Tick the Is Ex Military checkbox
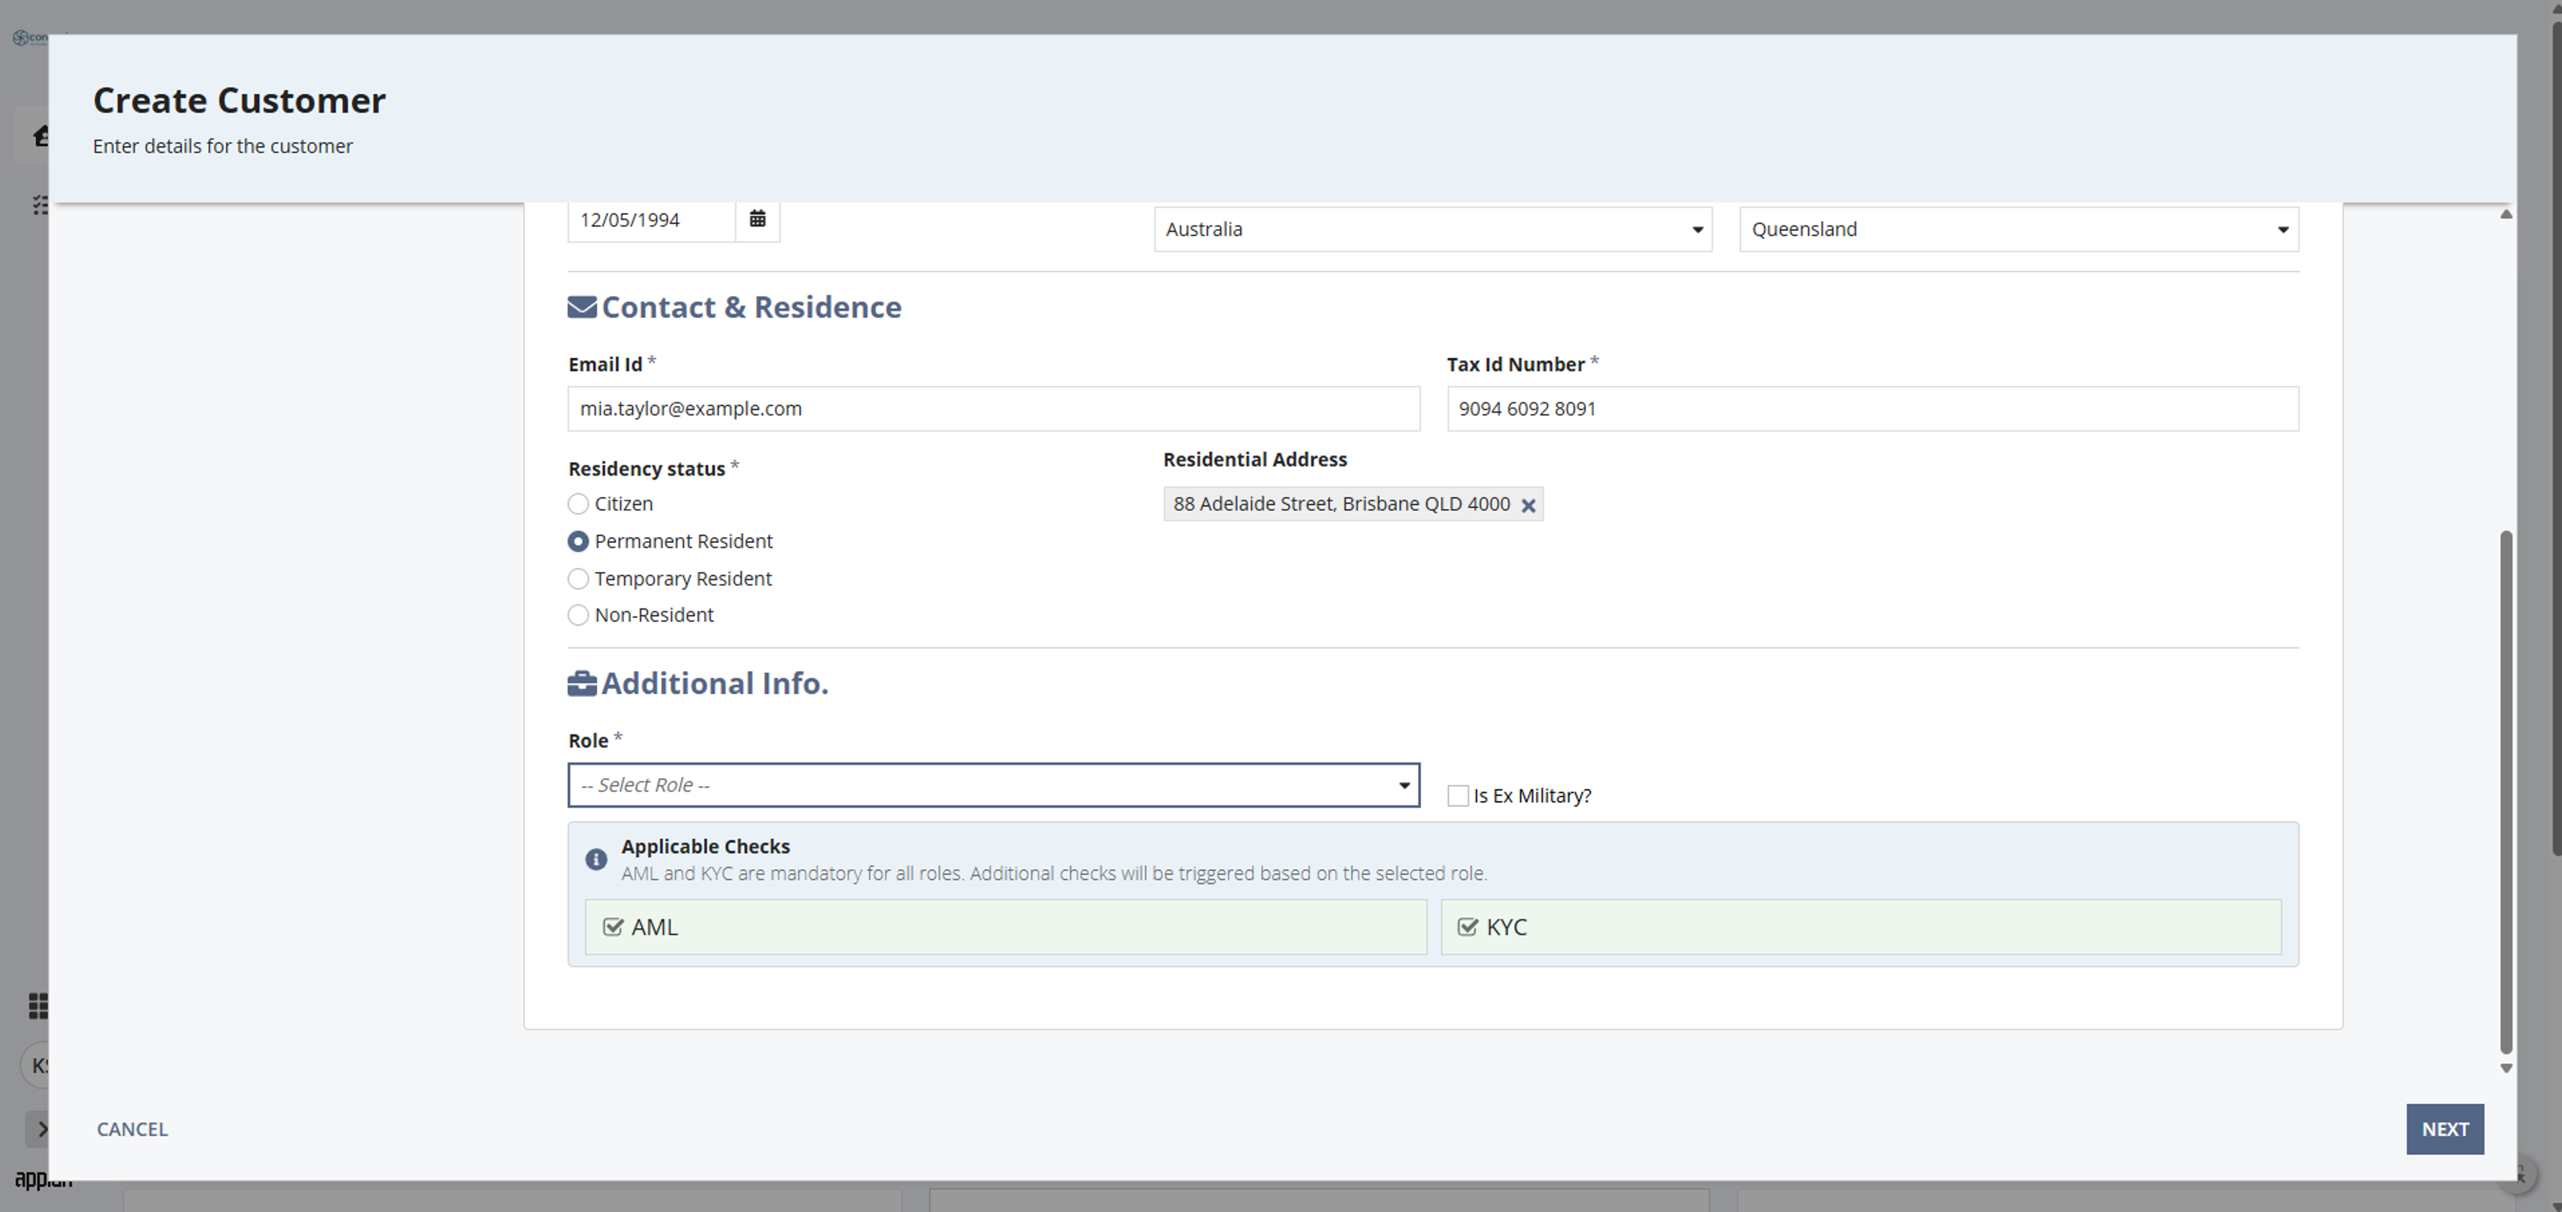This screenshot has height=1212, width=2562. pyautogui.click(x=1458, y=796)
